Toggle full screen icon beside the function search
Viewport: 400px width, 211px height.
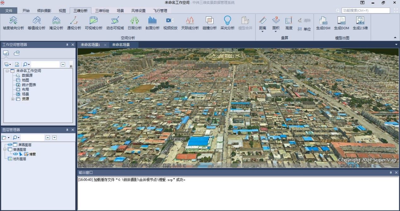pos(396,10)
